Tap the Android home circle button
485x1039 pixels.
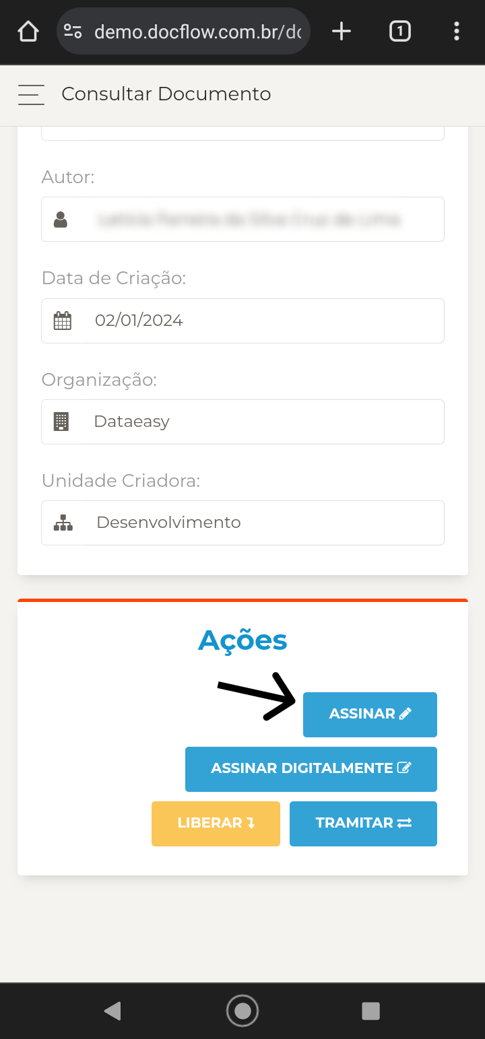pos(243,1011)
